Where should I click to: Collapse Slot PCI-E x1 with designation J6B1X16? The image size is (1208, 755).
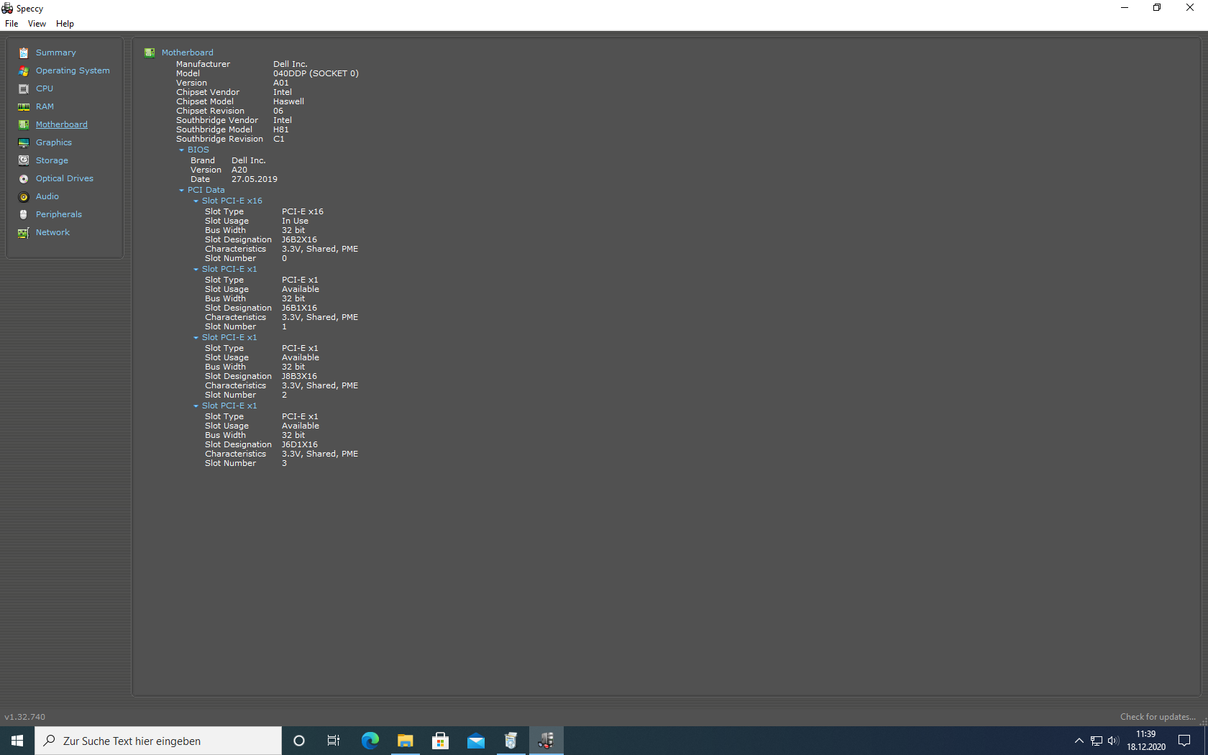click(x=196, y=270)
